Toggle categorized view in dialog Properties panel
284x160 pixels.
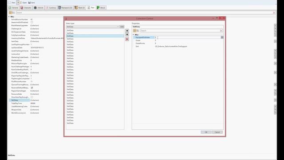point(134,31)
